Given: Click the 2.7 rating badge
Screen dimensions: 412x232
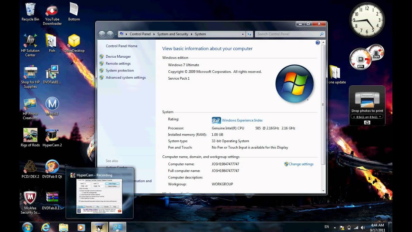Looking at the screenshot, I should [216, 121].
